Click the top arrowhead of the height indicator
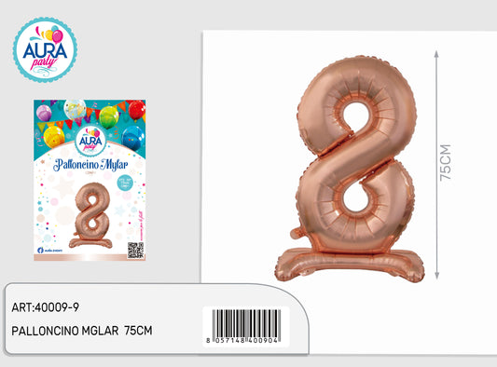Image resolution: width=497 pixels, height=367 pixels. (436, 54)
